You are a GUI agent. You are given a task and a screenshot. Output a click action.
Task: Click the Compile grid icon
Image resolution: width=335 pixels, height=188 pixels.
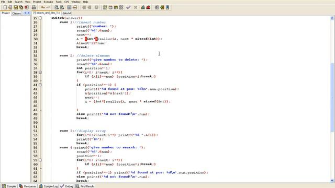pos(105,7)
